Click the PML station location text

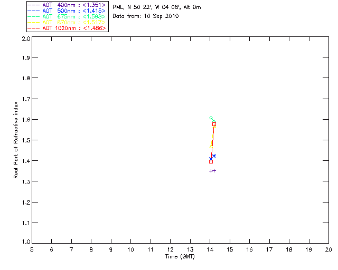click(157, 7)
